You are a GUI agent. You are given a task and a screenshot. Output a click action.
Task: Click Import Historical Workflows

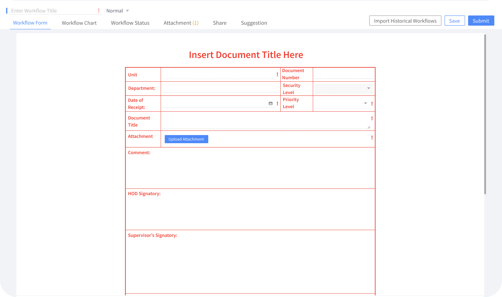coord(405,21)
